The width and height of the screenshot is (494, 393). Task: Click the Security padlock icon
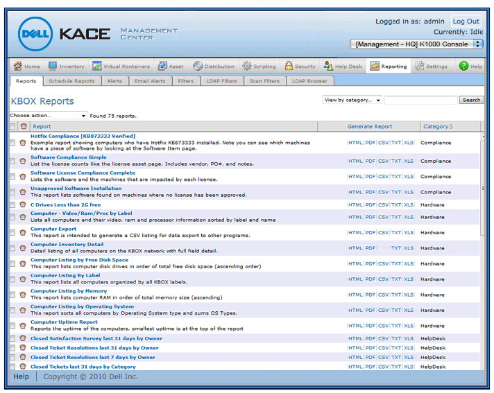[x=289, y=67]
